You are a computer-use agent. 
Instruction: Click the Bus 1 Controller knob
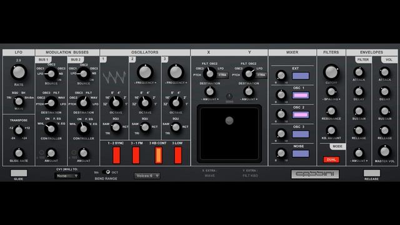pyautogui.click(x=51, y=129)
